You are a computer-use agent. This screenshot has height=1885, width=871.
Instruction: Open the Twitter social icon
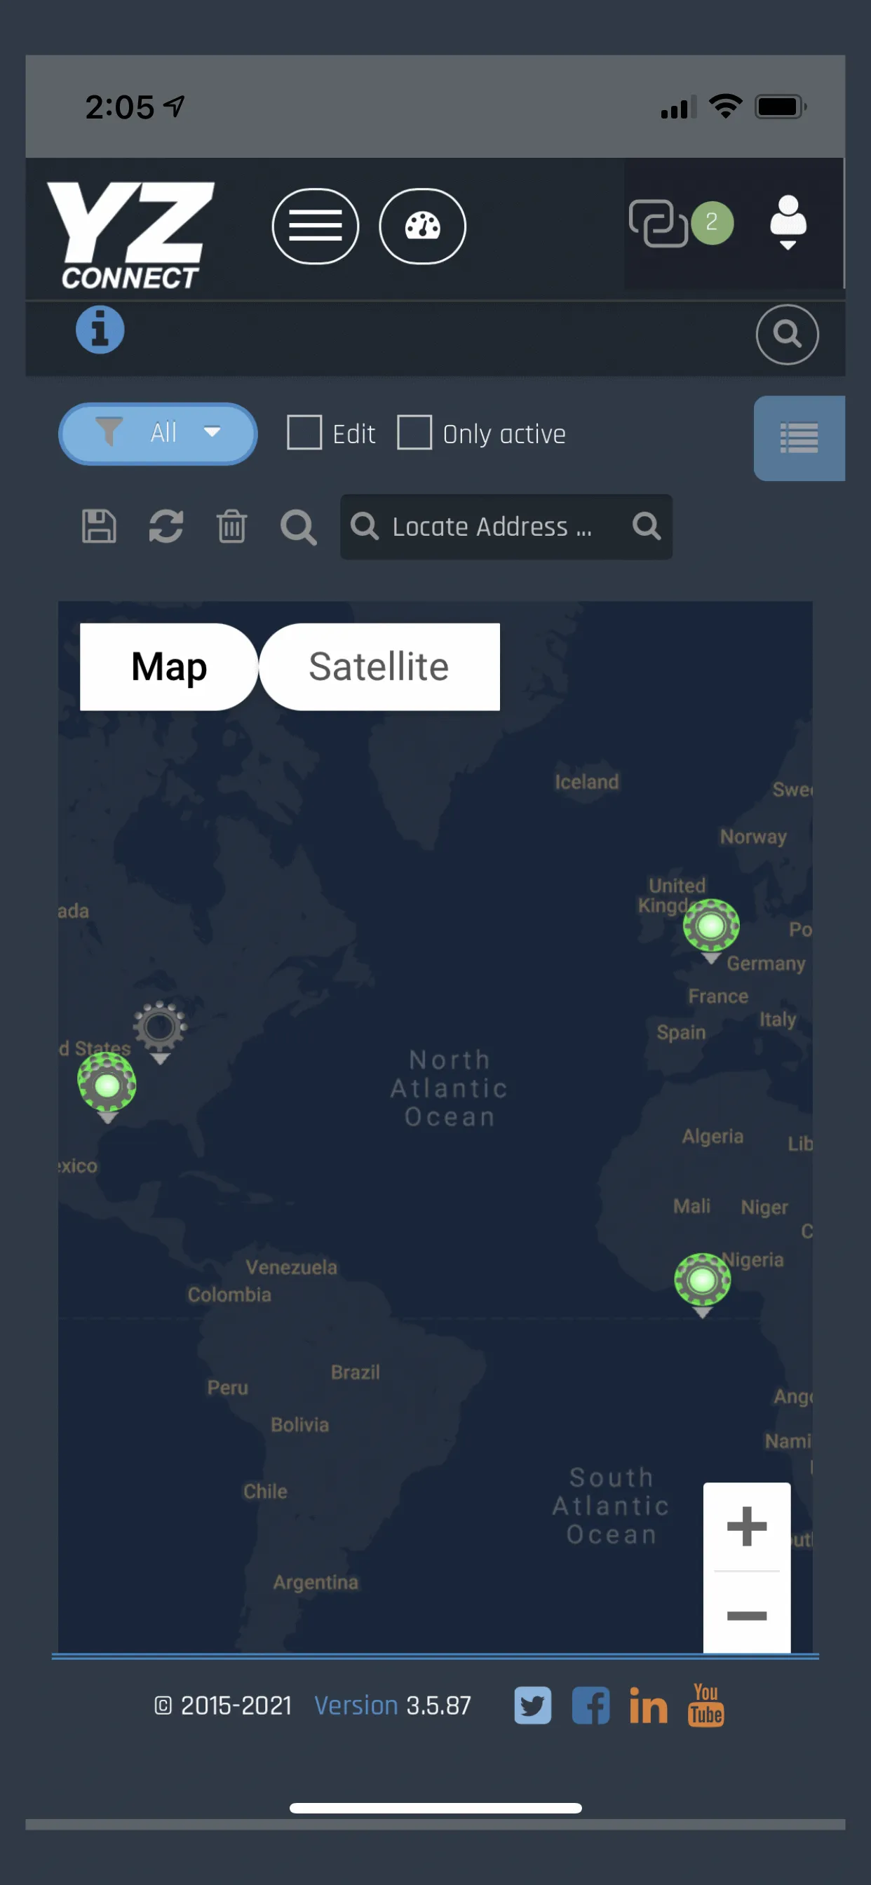(533, 1705)
